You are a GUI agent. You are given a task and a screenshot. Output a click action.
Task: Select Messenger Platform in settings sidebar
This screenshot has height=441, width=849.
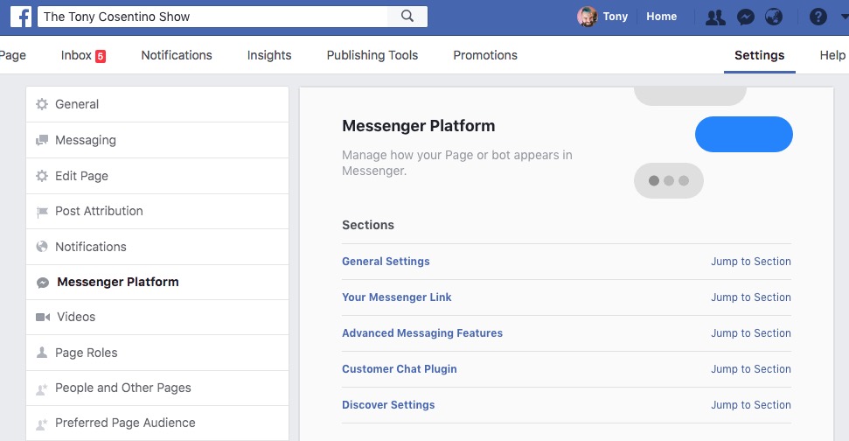click(157, 283)
